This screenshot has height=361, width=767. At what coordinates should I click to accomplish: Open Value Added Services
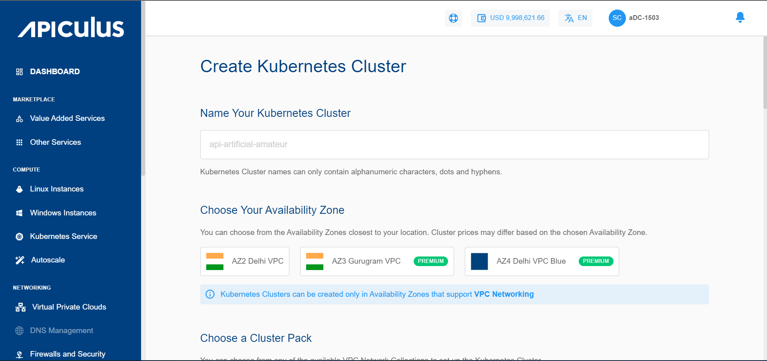pos(67,118)
